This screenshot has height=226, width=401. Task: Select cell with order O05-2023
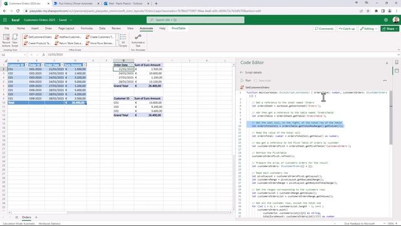36,86
